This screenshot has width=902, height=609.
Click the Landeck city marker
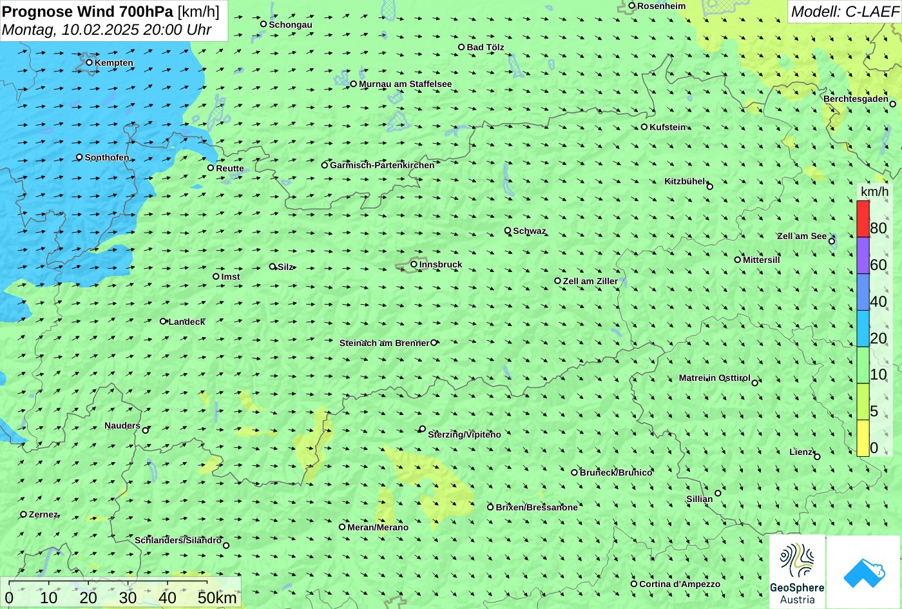(x=163, y=321)
